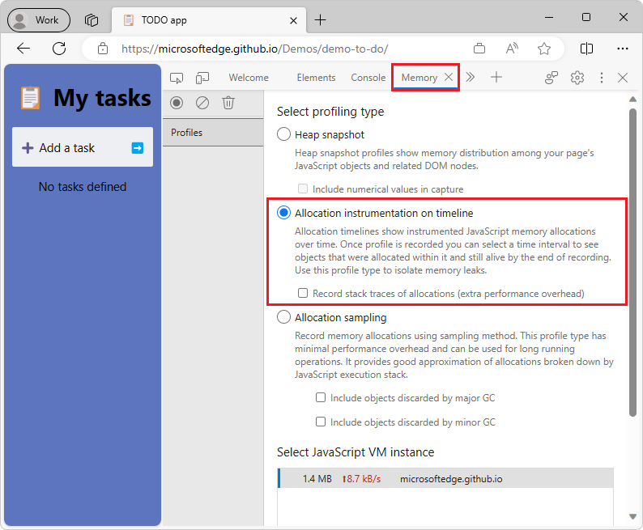Open tab actions menu icon
Viewport: 643px width, 530px height.
92,20
